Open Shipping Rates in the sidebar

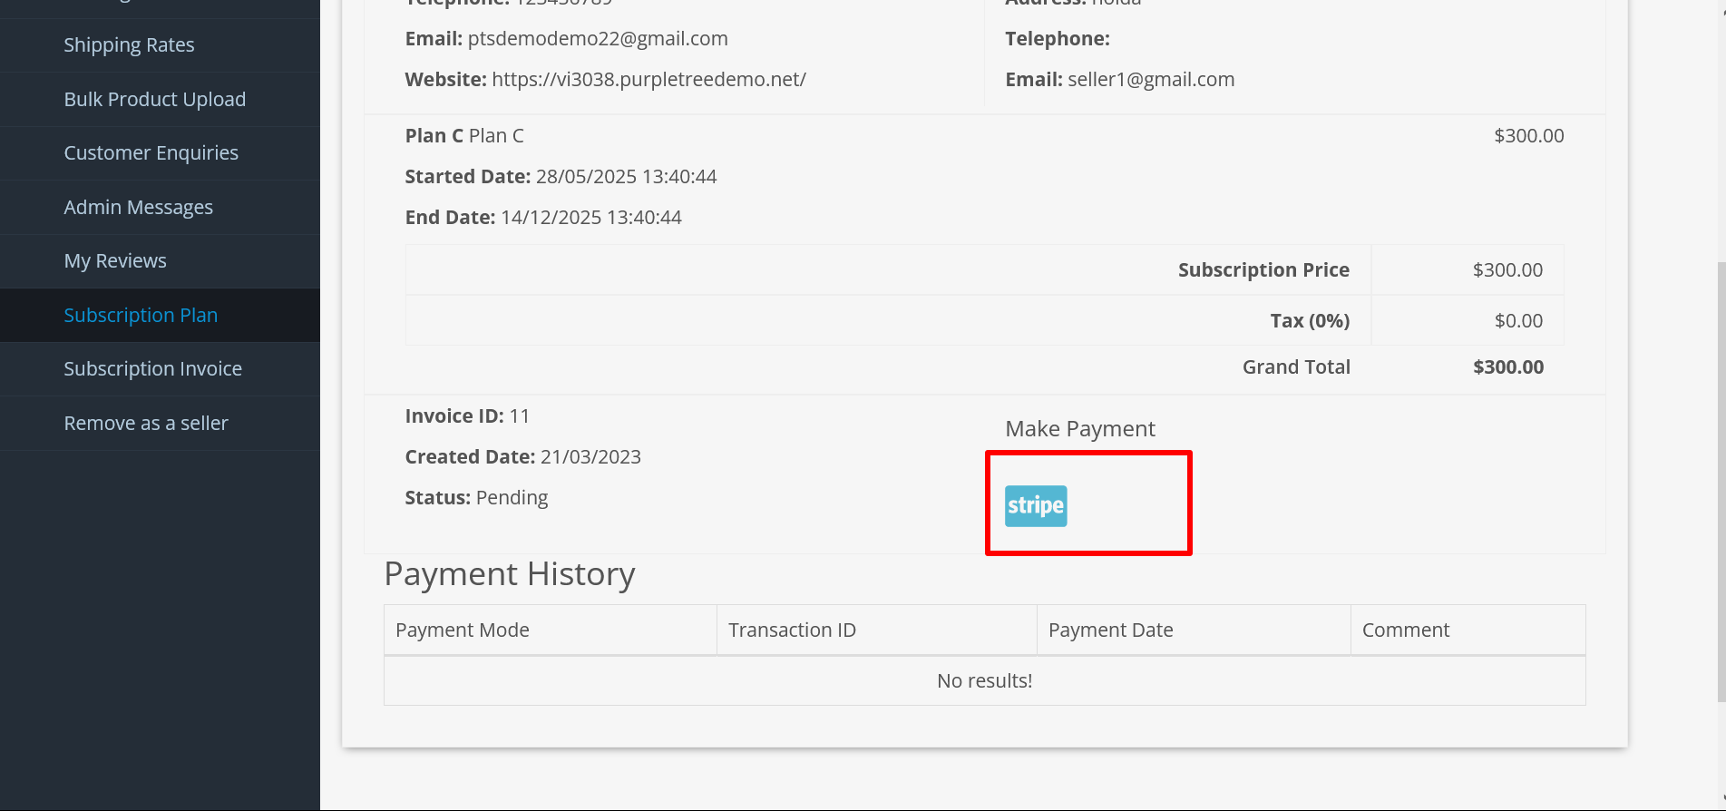129,45
